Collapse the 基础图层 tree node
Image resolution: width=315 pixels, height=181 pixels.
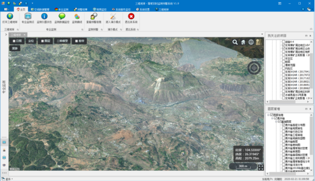pyautogui.click(x=276, y=121)
